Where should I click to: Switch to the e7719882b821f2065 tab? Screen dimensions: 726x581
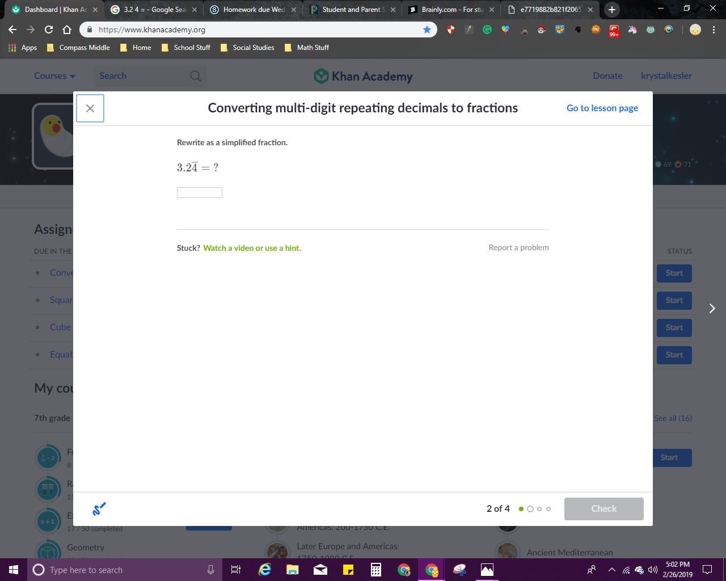pyautogui.click(x=550, y=10)
